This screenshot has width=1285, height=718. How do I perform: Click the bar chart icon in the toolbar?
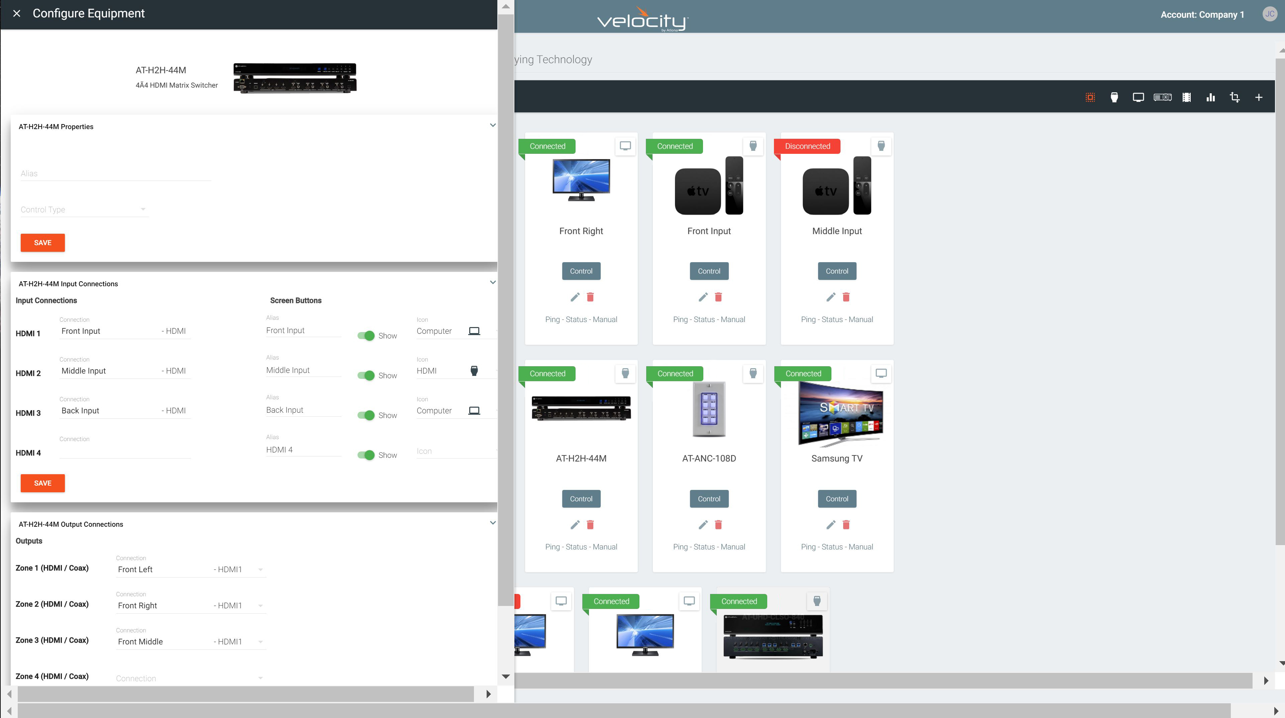click(x=1210, y=97)
